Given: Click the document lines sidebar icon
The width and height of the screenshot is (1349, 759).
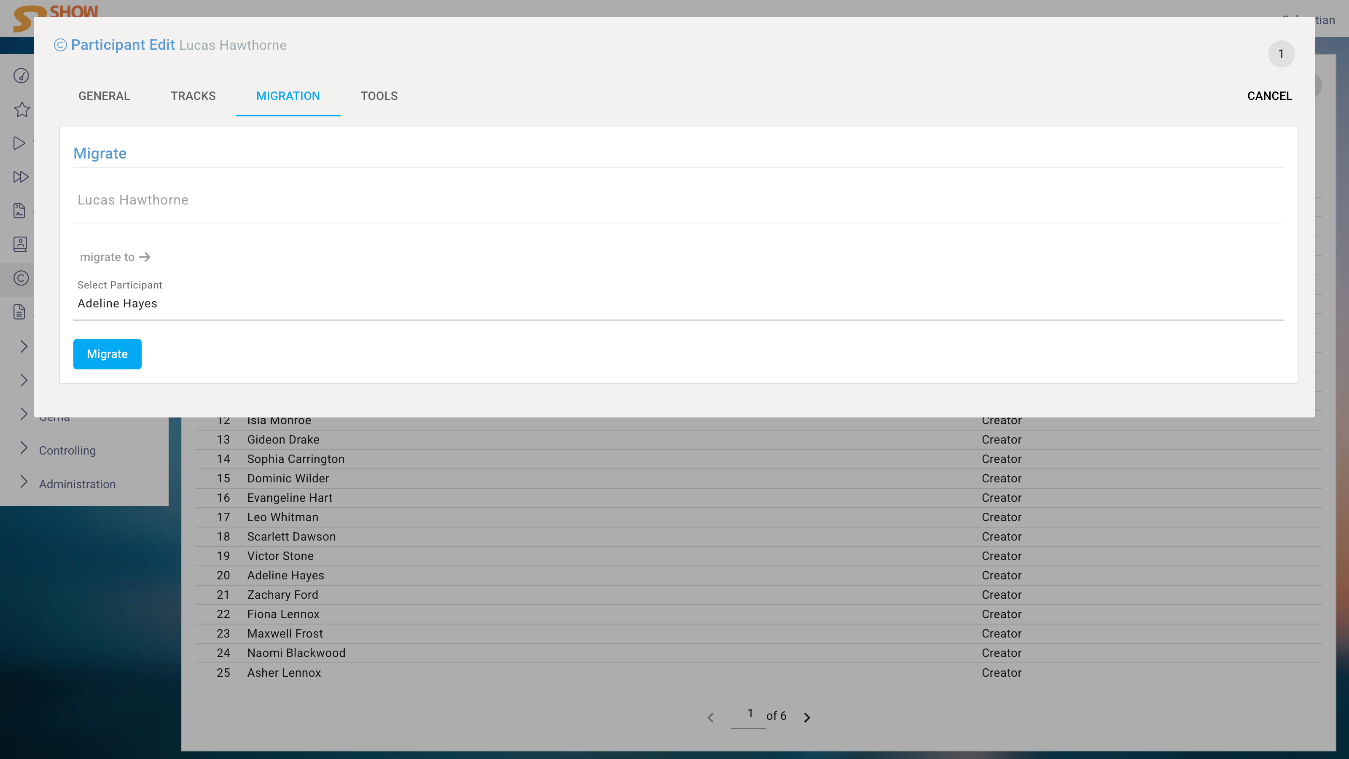Looking at the screenshot, I should point(19,312).
